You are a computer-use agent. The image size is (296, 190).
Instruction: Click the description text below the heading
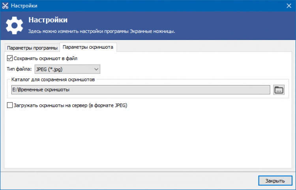click(101, 31)
